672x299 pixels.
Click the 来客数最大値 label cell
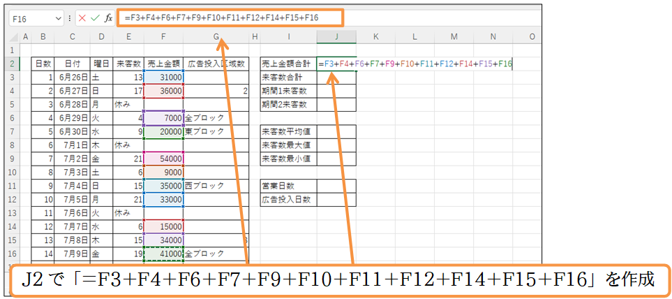[289, 145]
